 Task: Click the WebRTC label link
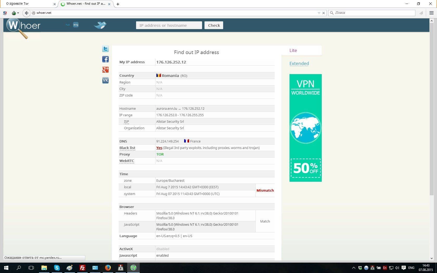(127, 161)
